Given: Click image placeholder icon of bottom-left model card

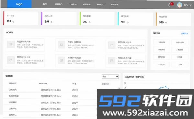Looking at the screenshot, I should point(11,60).
